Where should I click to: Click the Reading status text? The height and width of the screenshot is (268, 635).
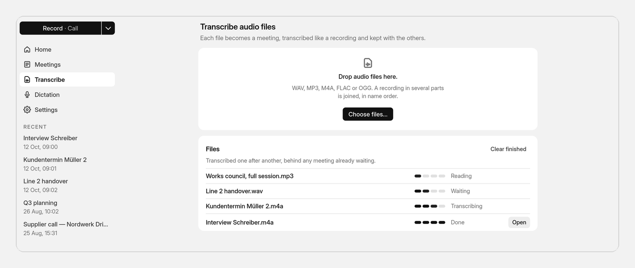(461, 176)
